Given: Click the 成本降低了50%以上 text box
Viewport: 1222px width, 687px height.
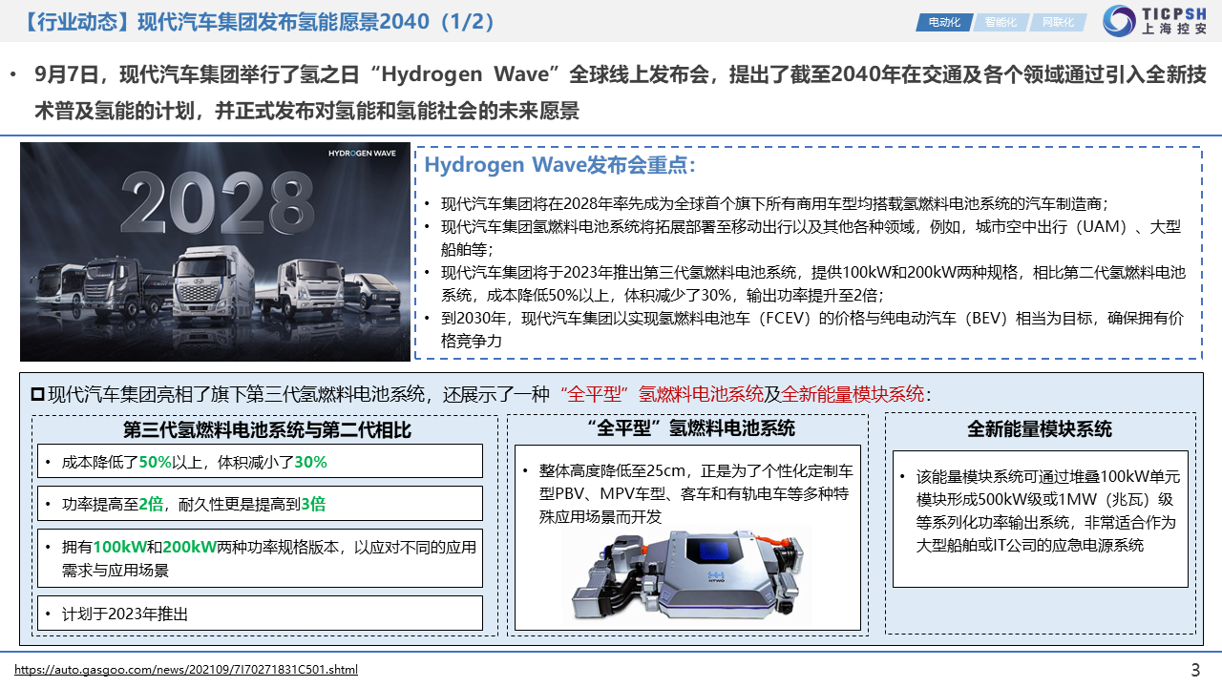Looking at the screenshot, I should coord(260,462).
